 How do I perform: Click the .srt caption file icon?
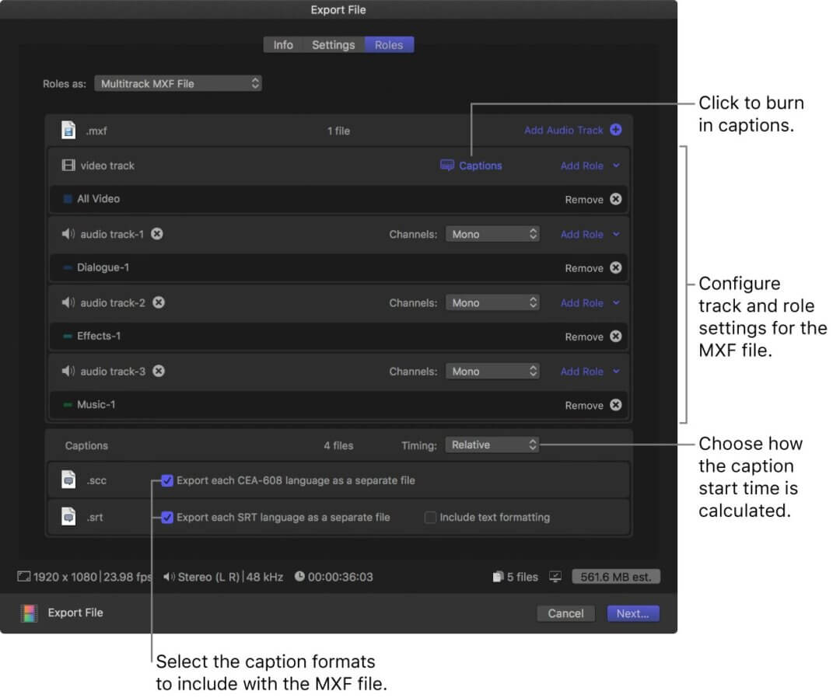[69, 517]
